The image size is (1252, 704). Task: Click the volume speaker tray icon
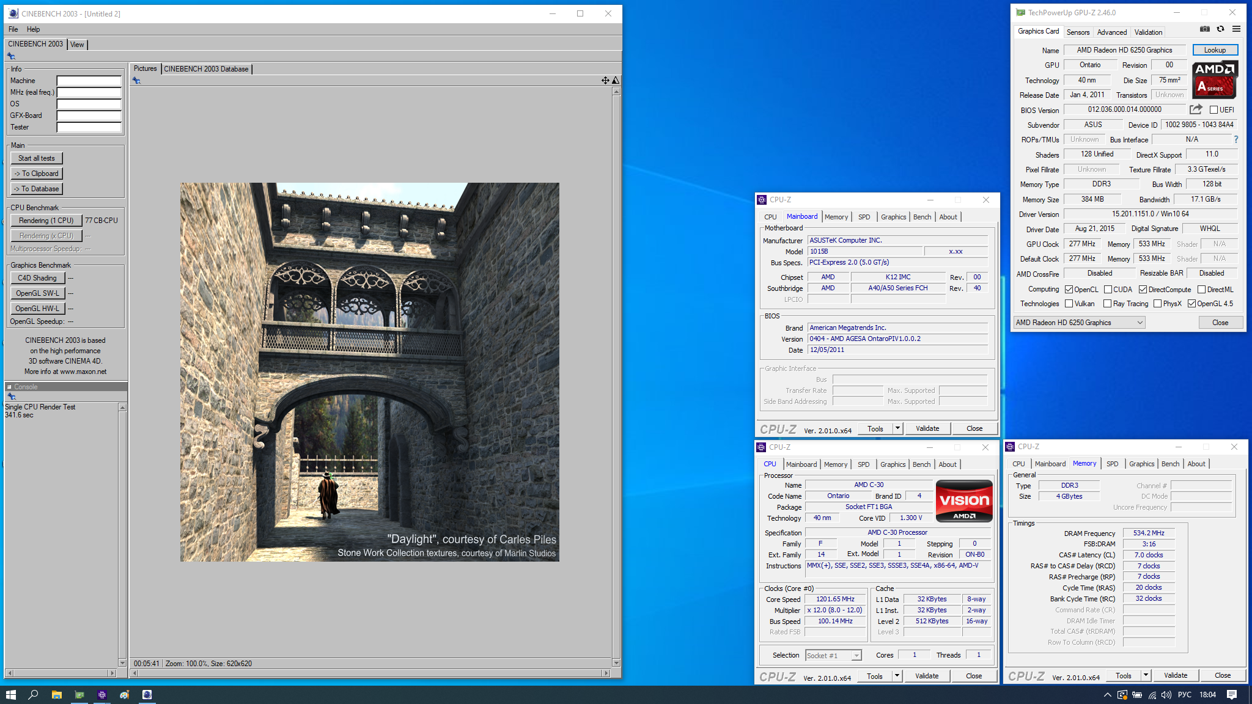coord(1166,695)
